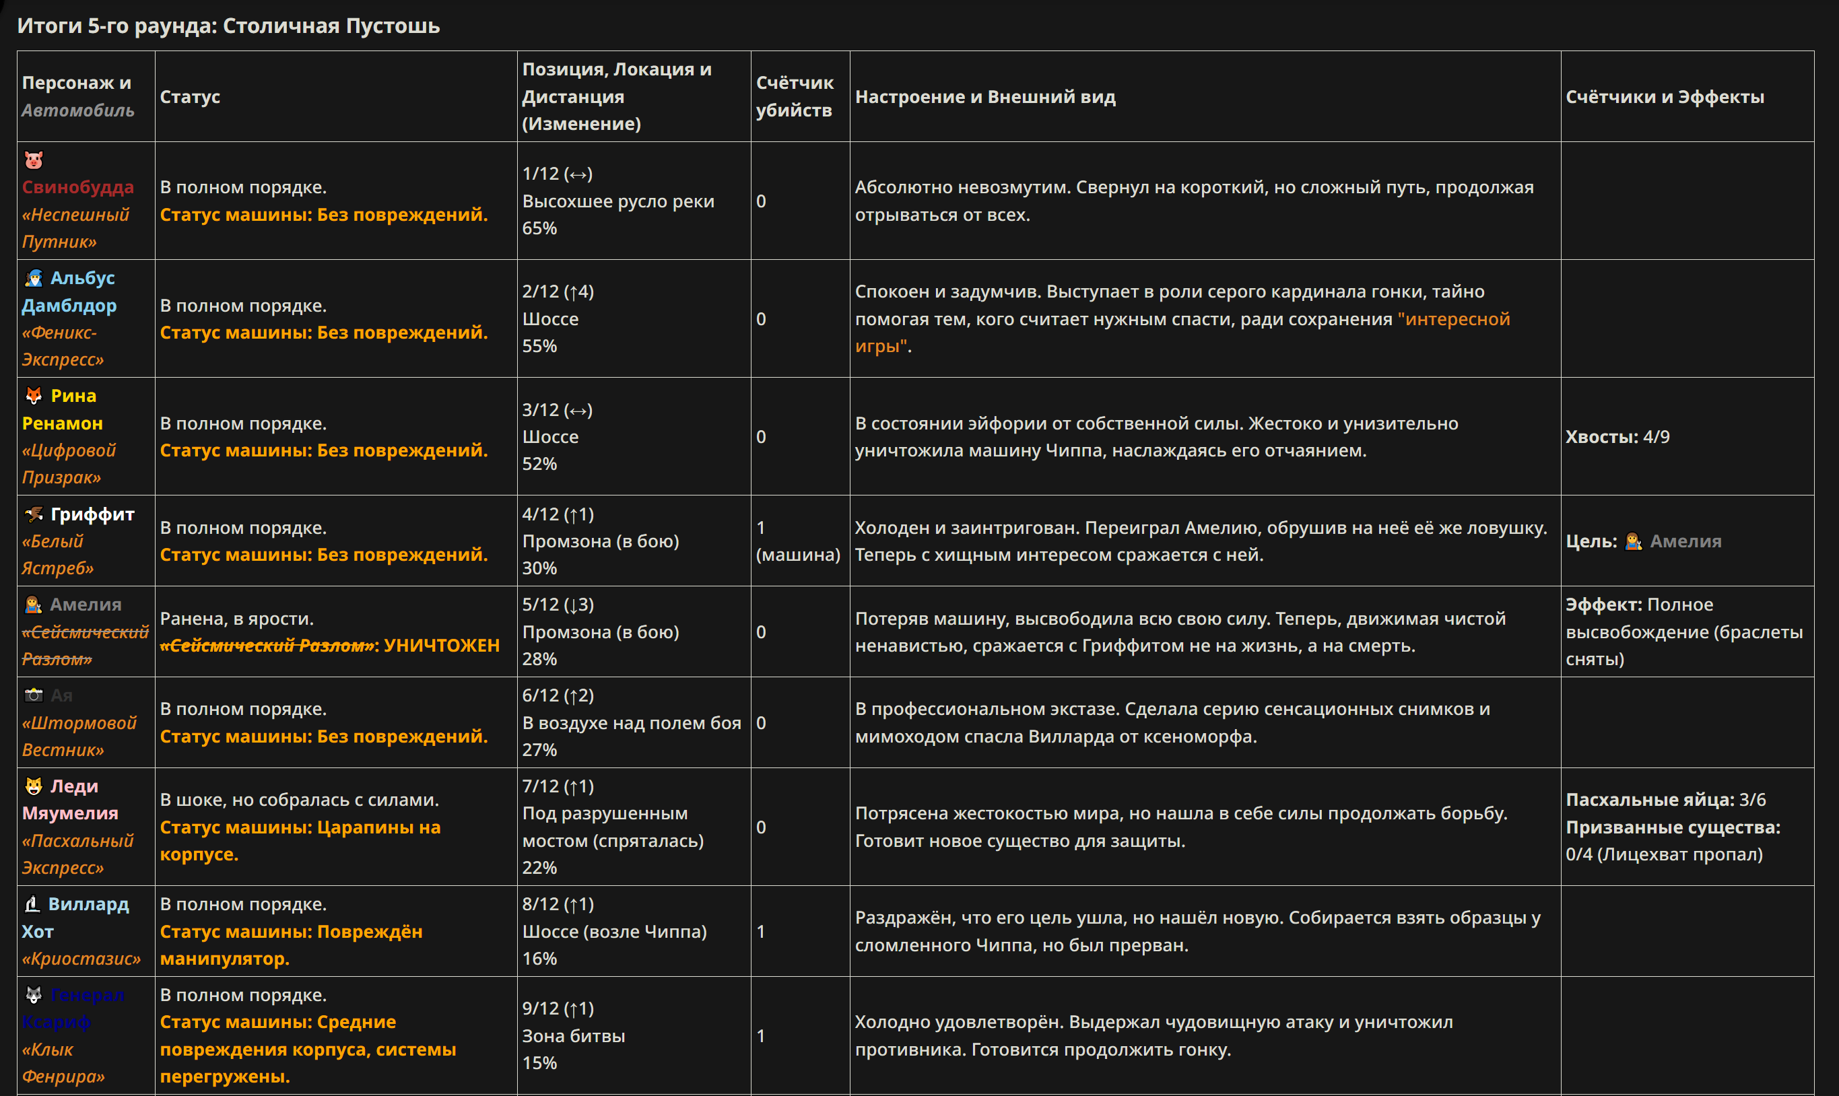Click the car name «Клык Фенрира»
The height and width of the screenshot is (1096, 1839).
point(63,1063)
